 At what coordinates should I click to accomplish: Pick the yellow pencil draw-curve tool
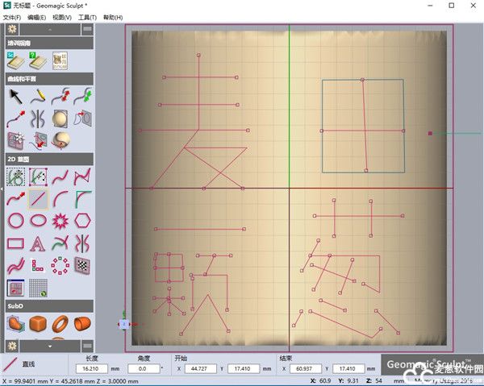coord(38,96)
